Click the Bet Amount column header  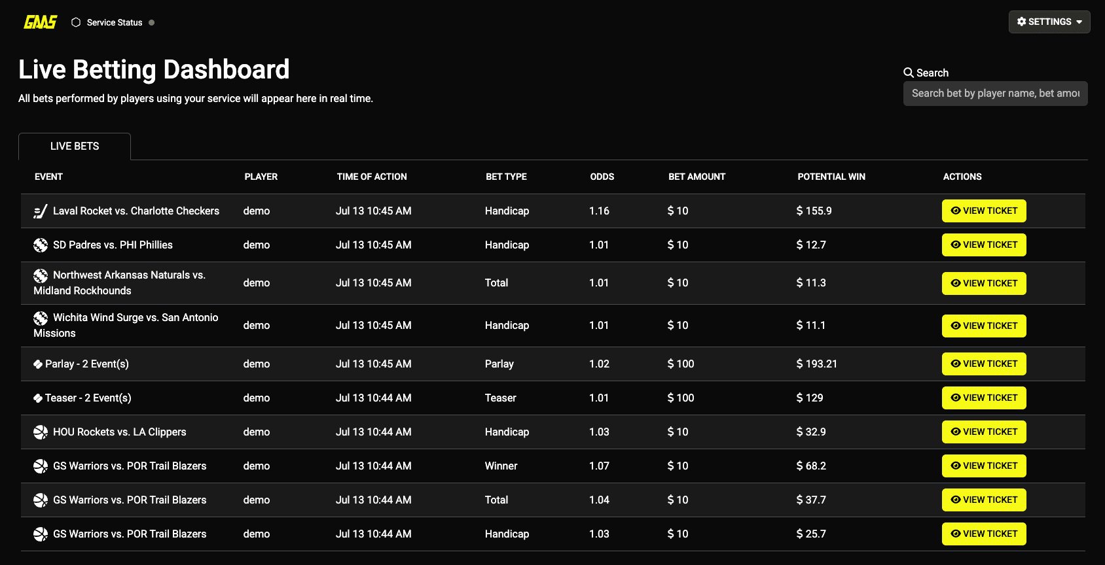coord(697,177)
